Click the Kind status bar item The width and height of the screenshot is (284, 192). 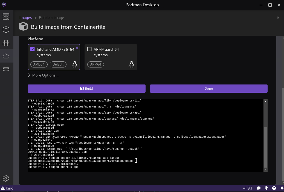coord(7,188)
